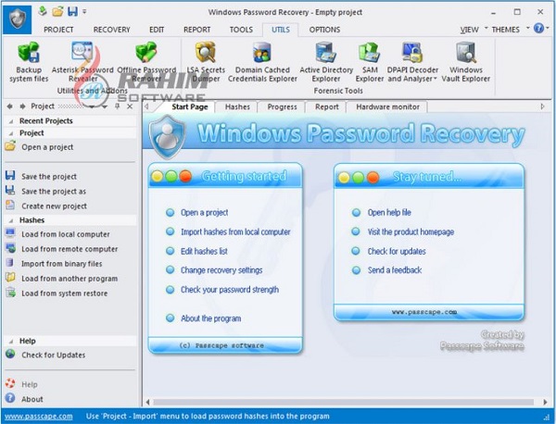The image size is (556, 424).
Task: Click the save disk quick-access icon
Action: click(72, 12)
